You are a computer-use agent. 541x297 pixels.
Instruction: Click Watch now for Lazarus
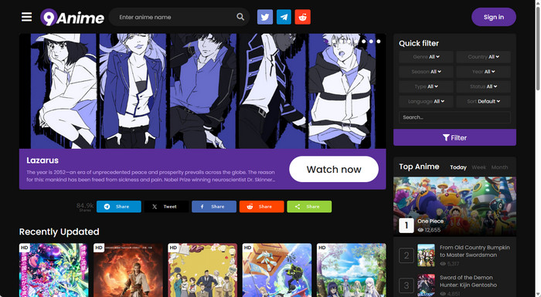pyautogui.click(x=334, y=169)
